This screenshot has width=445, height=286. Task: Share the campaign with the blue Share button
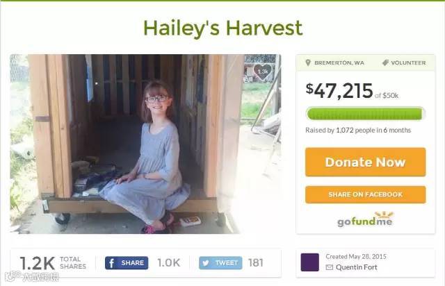point(127,263)
